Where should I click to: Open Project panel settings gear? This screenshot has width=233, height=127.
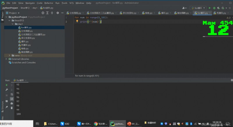[58, 13]
